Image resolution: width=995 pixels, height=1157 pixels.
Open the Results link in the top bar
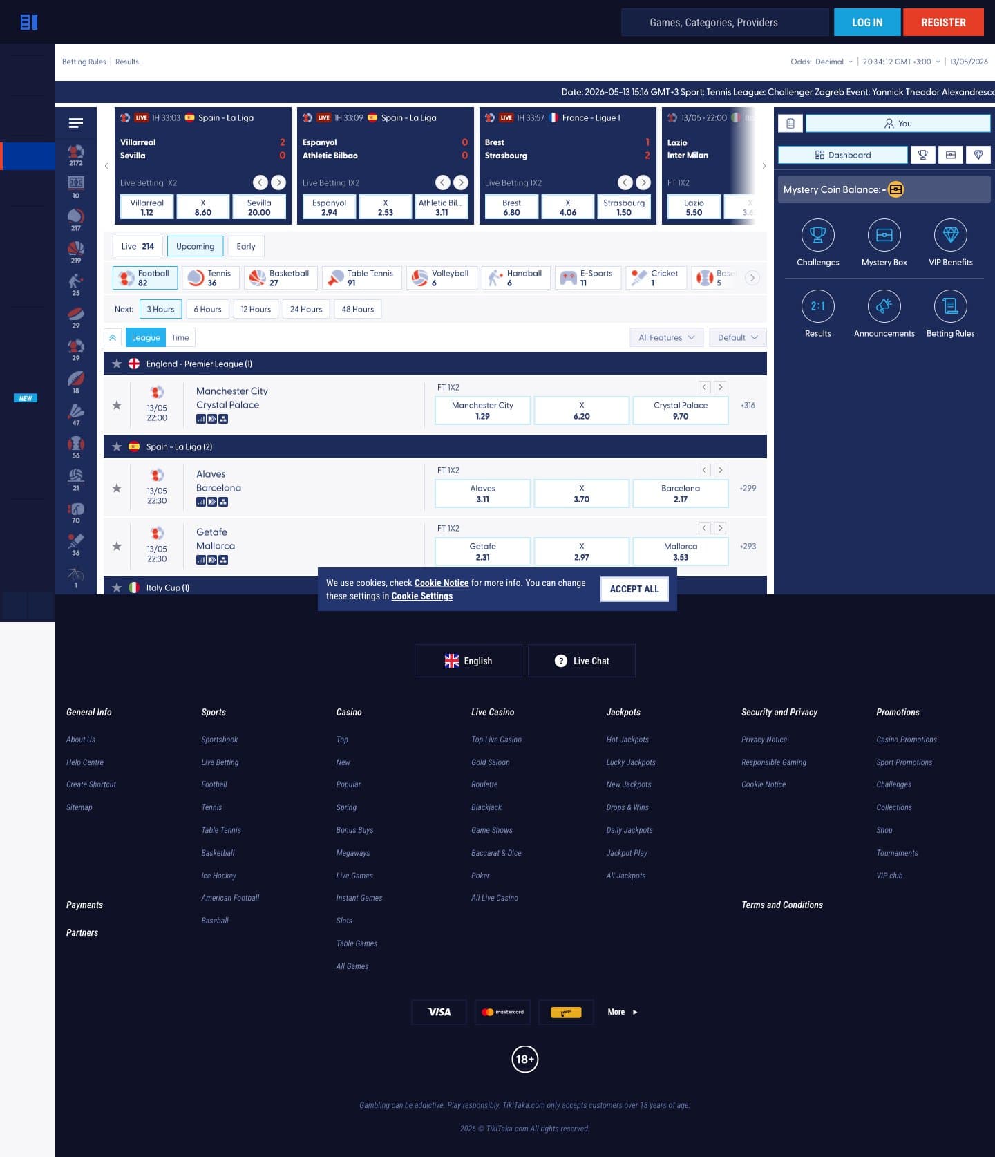click(127, 62)
